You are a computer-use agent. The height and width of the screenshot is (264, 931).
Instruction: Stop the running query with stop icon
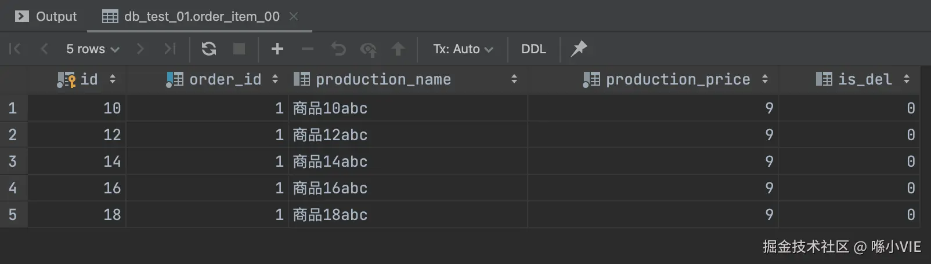(239, 49)
